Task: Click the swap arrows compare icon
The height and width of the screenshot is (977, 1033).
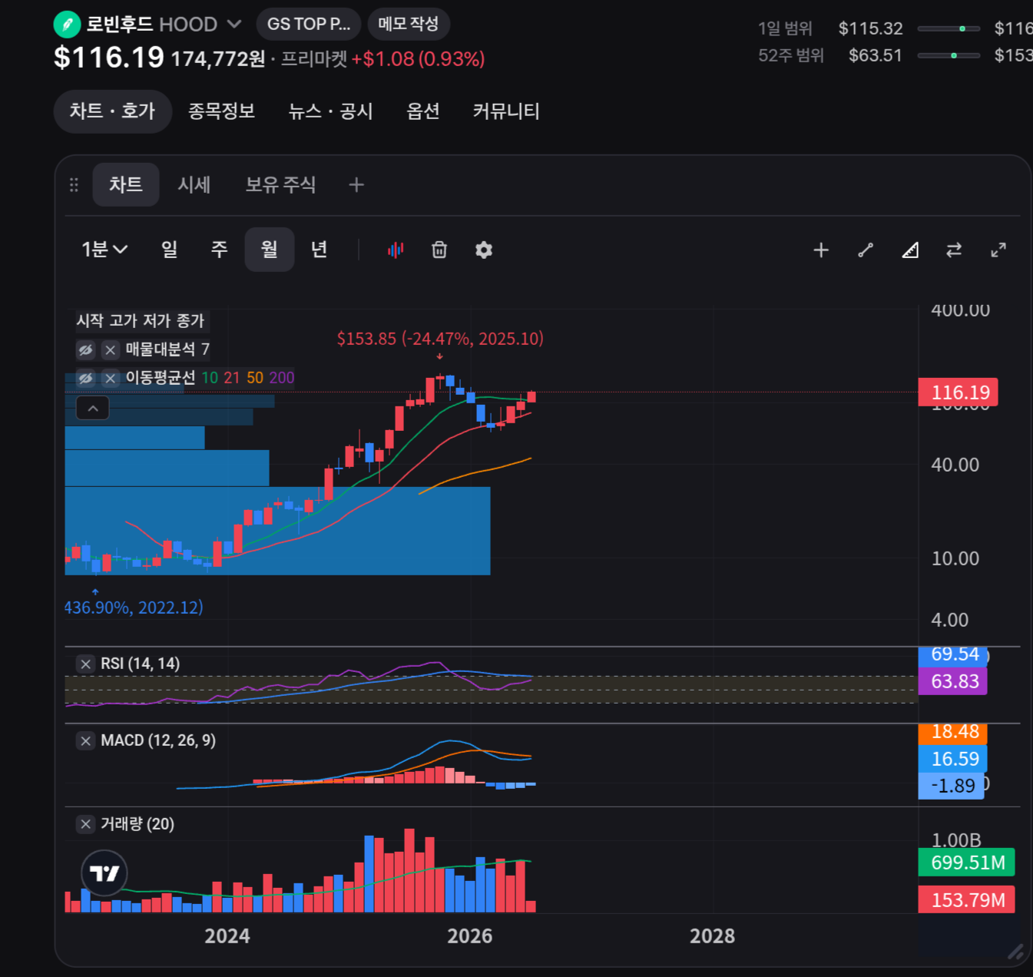Action: click(x=954, y=250)
